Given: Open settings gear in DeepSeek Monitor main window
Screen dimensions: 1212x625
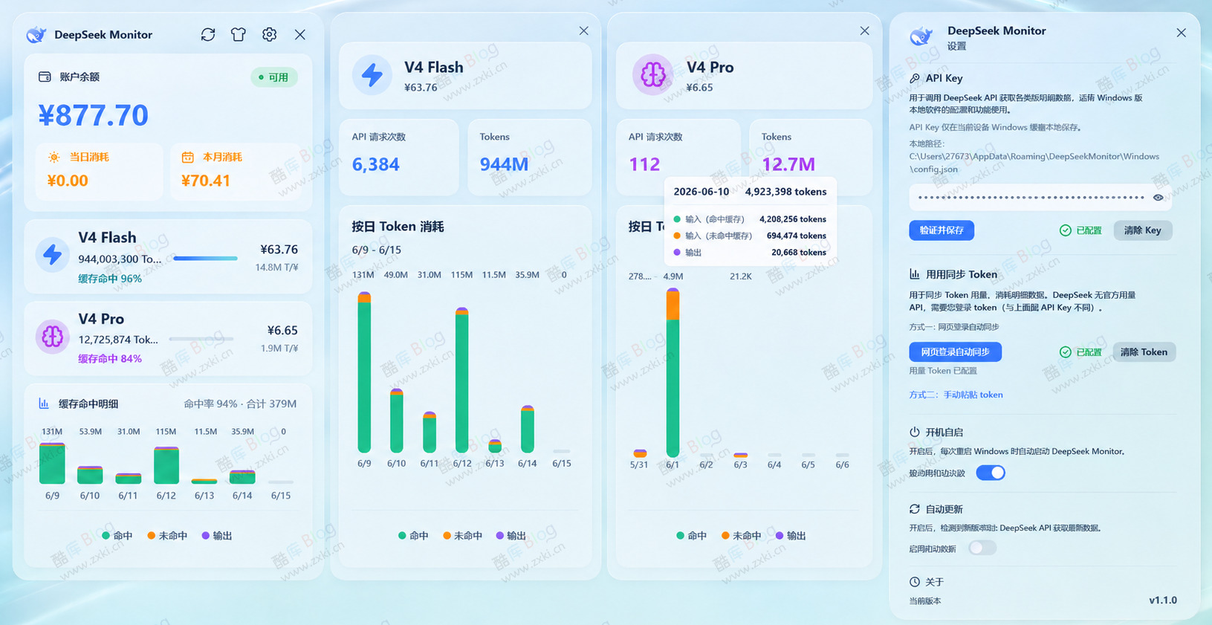Looking at the screenshot, I should pos(270,34).
